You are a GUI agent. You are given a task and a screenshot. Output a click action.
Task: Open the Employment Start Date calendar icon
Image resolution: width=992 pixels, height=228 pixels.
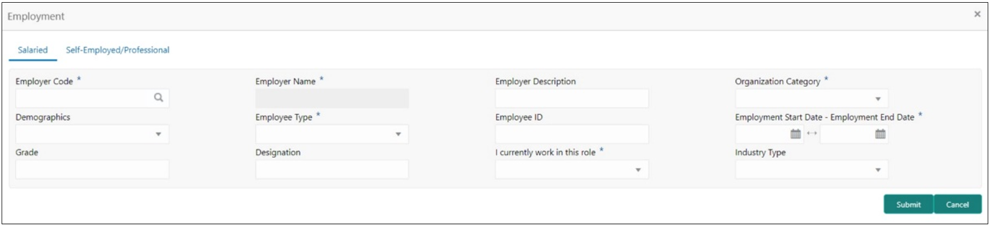(x=795, y=134)
